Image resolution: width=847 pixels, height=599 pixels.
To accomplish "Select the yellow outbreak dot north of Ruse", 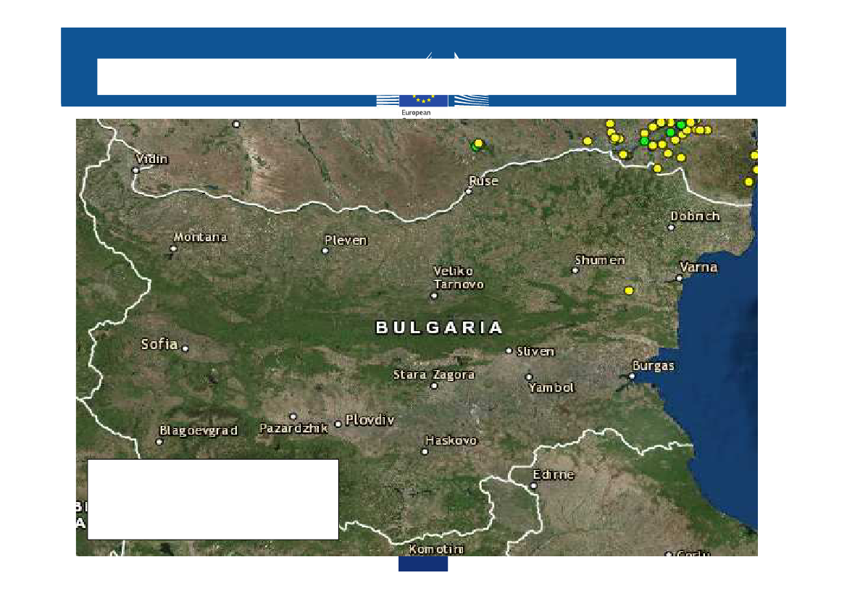I will pos(478,143).
